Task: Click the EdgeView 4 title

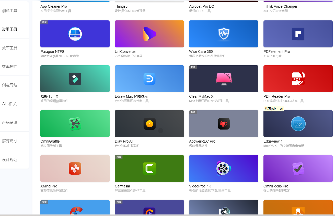Action: click(273, 141)
